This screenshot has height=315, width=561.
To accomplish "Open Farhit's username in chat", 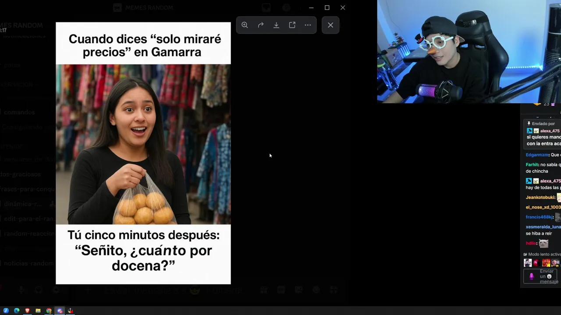I will click(532, 164).
